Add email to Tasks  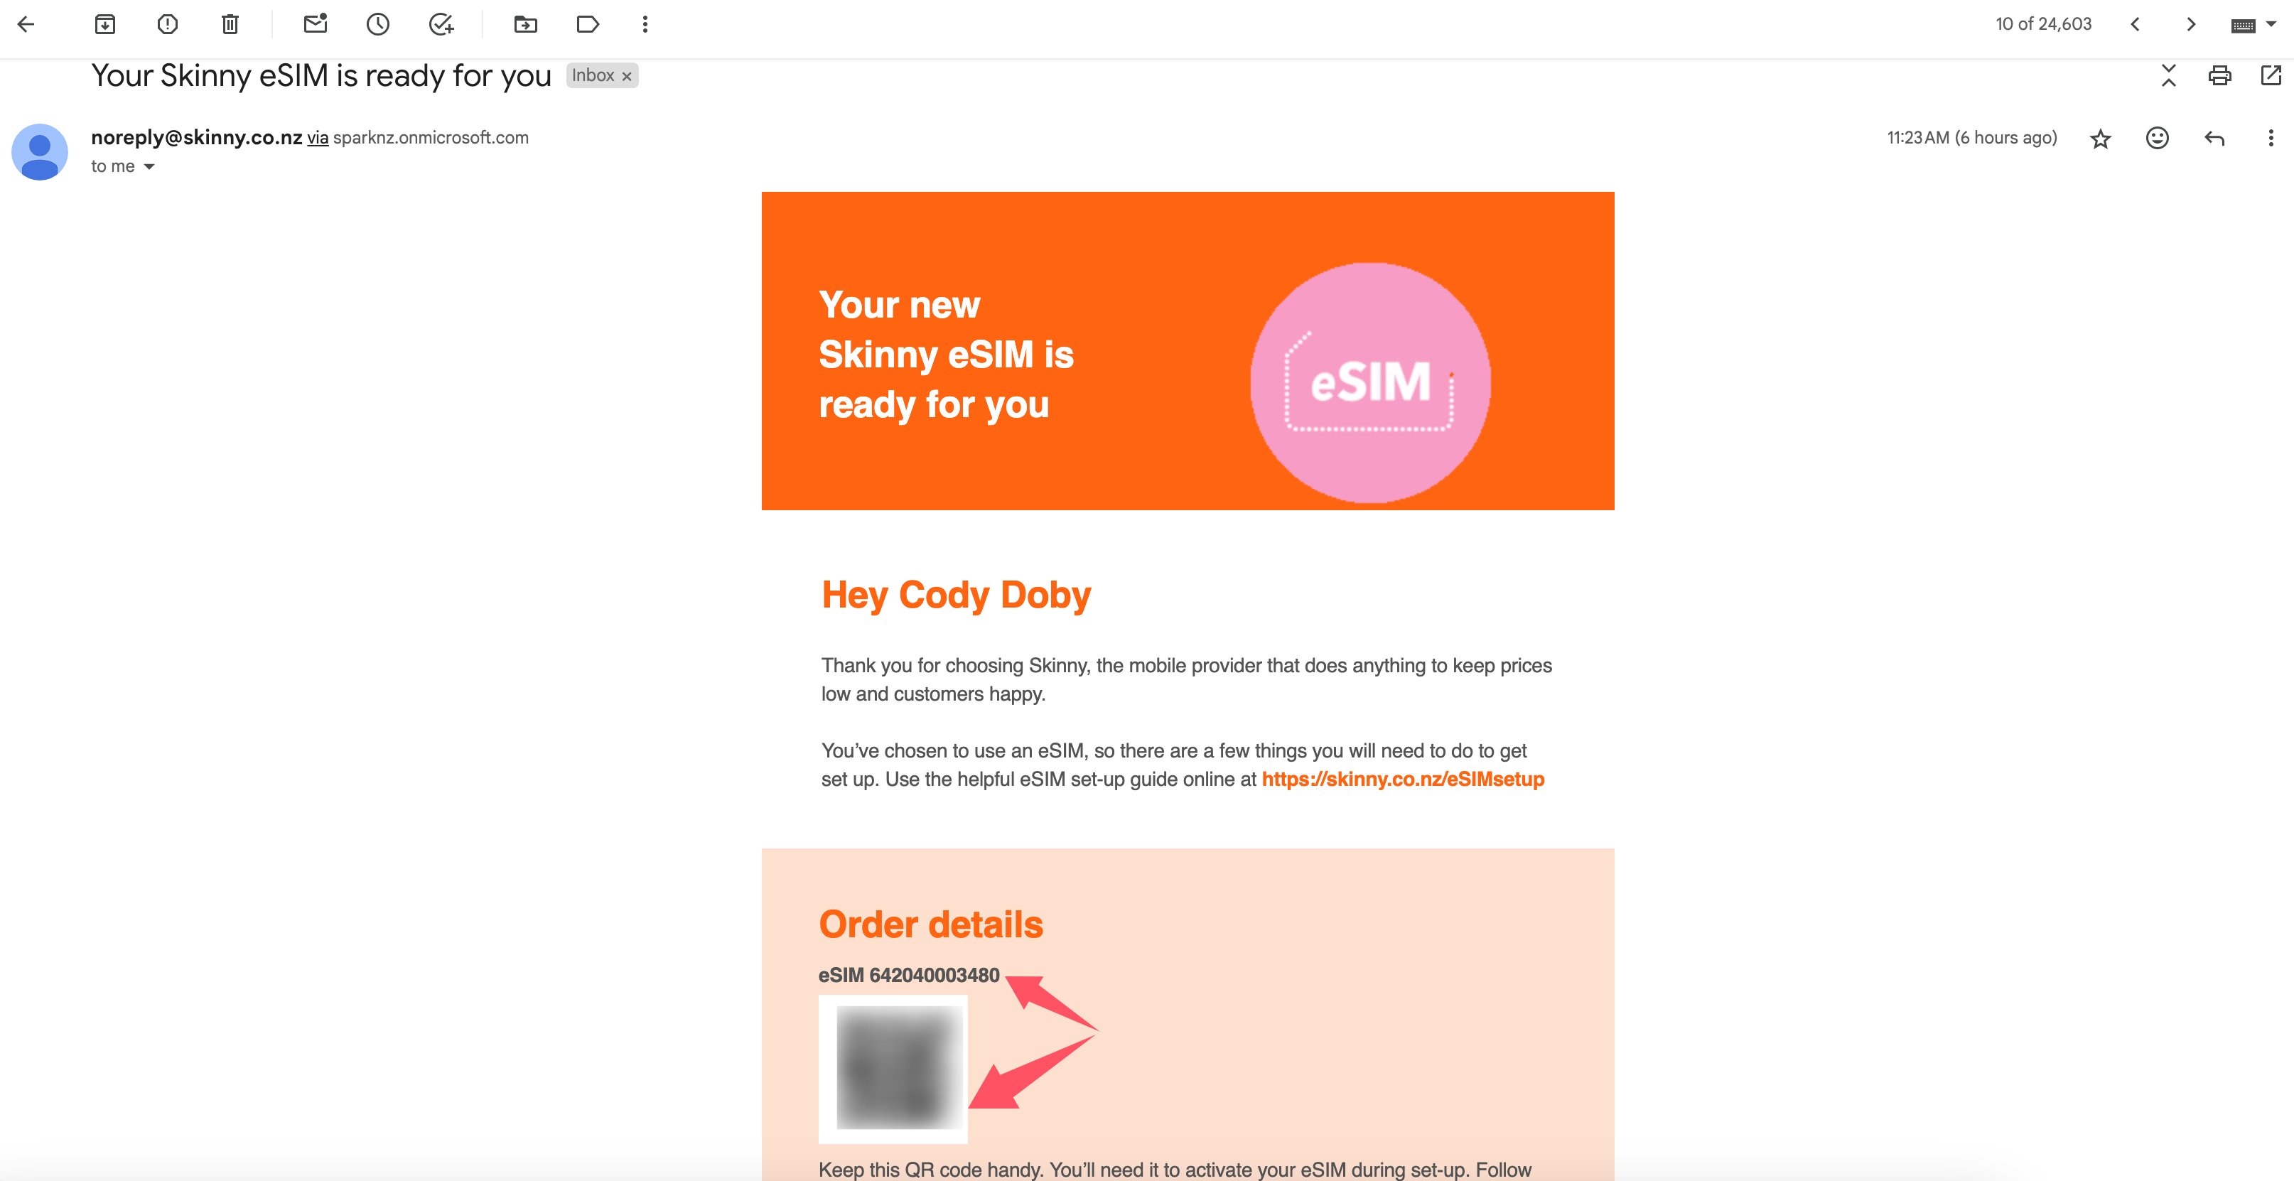click(441, 24)
